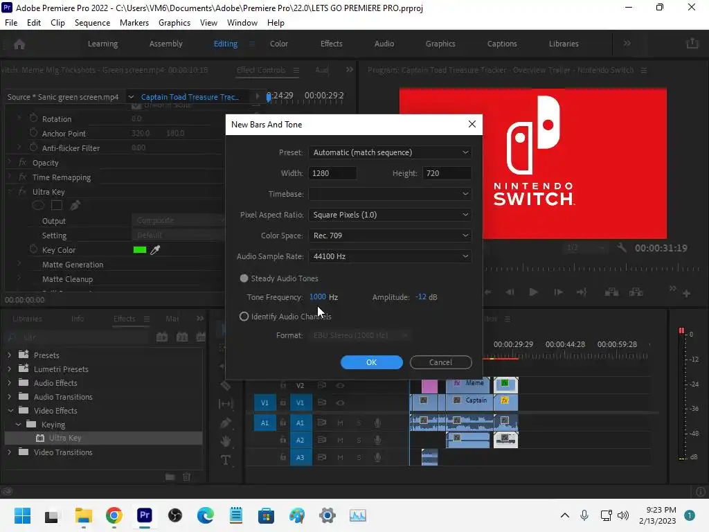Click the Lift button in Program monitor
Viewport: 709px width, 532px height.
[612, 292]
